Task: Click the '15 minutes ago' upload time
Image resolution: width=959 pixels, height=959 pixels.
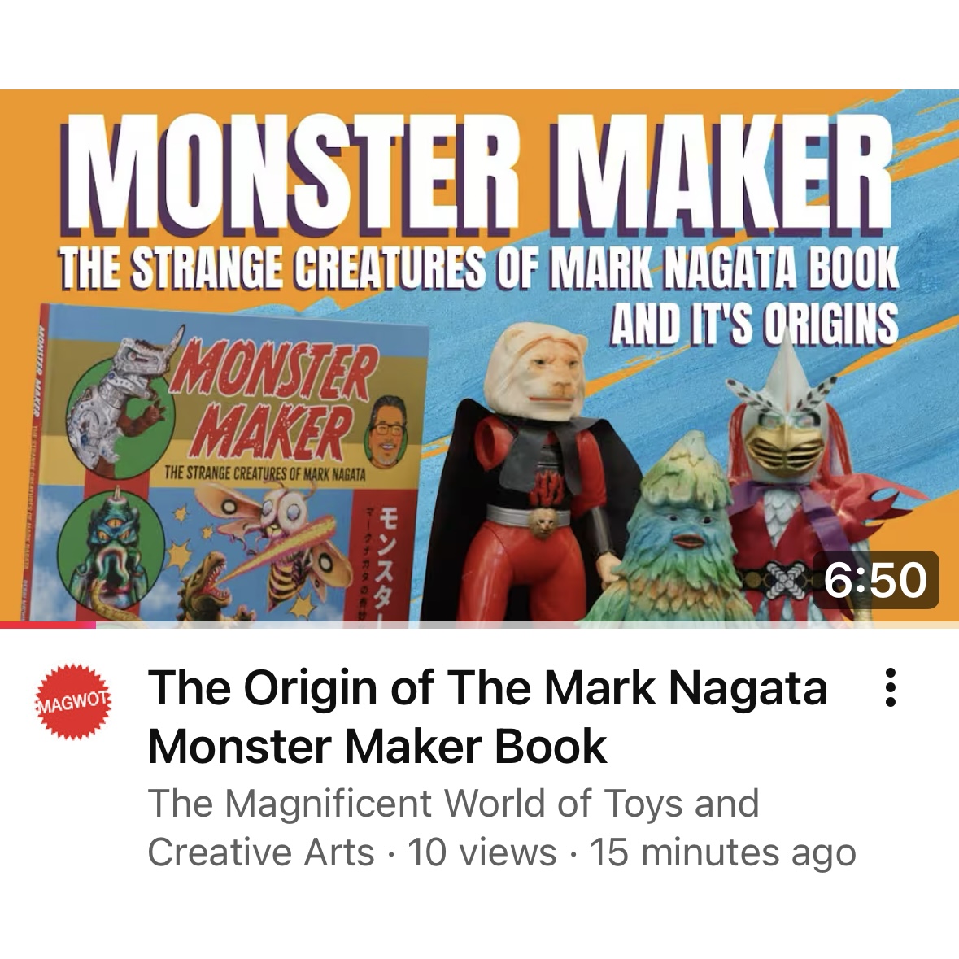Action: [x=722, y=852]
